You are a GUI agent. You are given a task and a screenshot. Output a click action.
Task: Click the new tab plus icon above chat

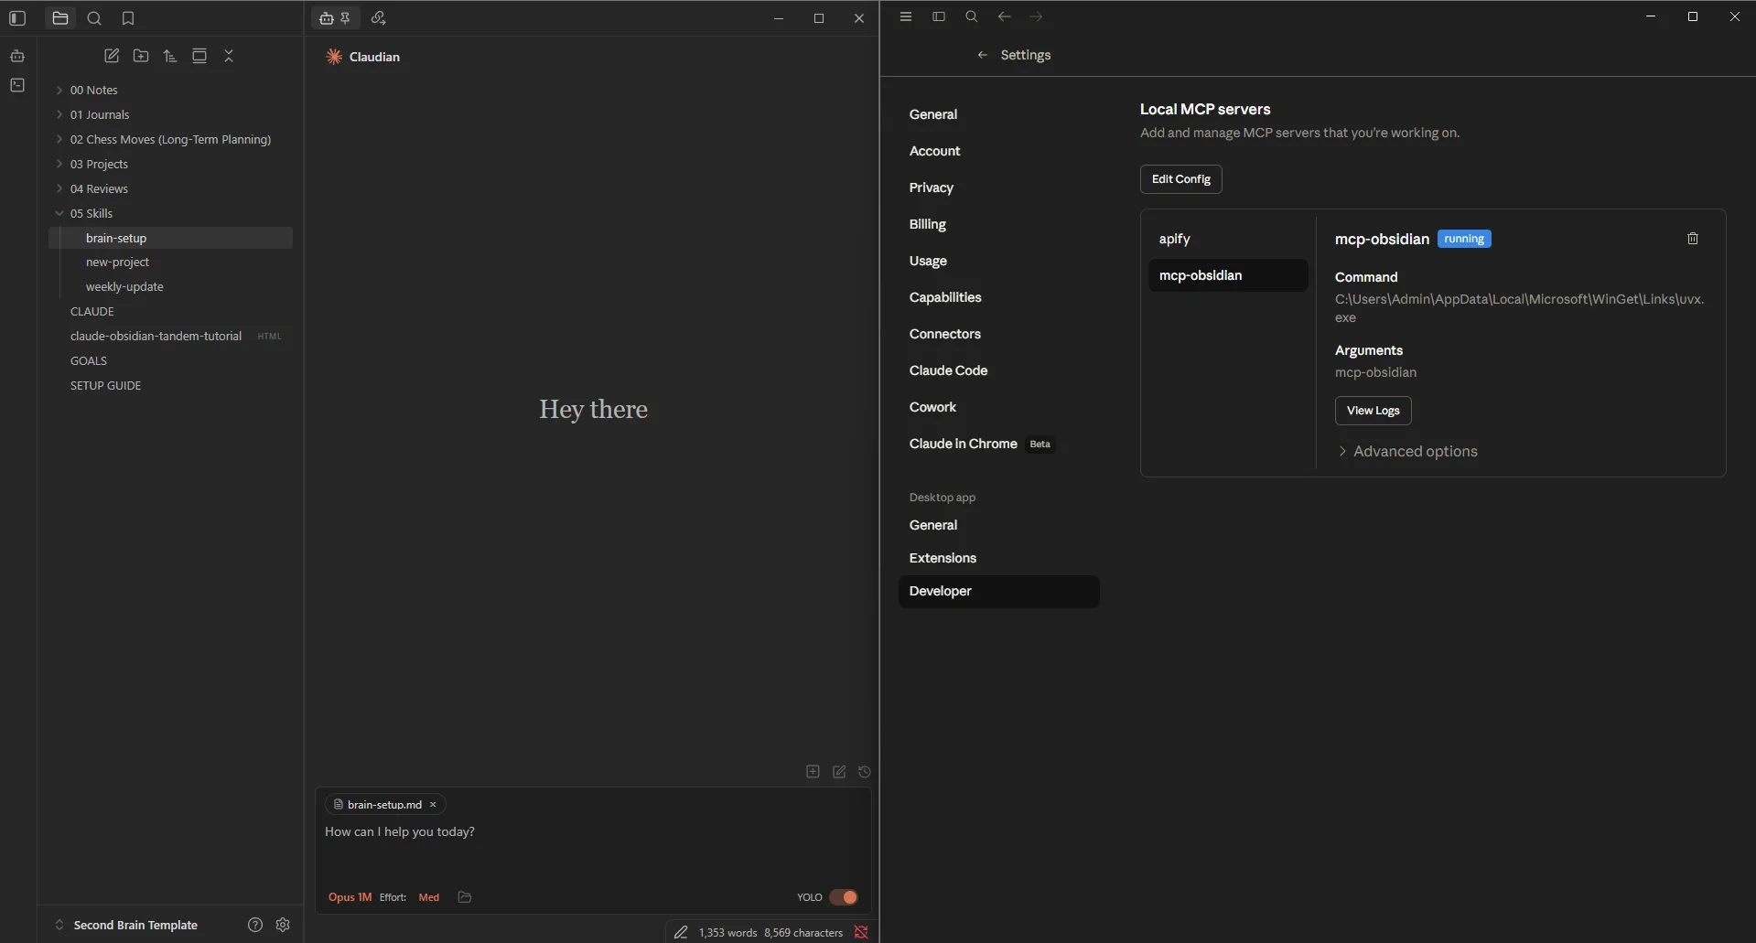pyautogui.click(x=813, y=772)
